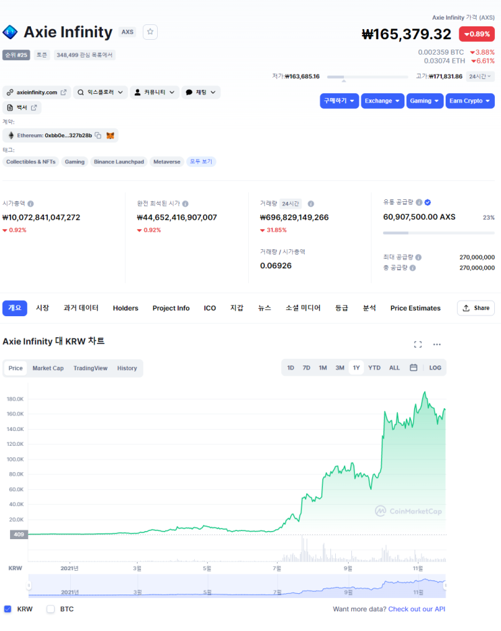Expand the 채팅 dropdown
Viewport: 501px width, 631px height.
tap(201, 92)
